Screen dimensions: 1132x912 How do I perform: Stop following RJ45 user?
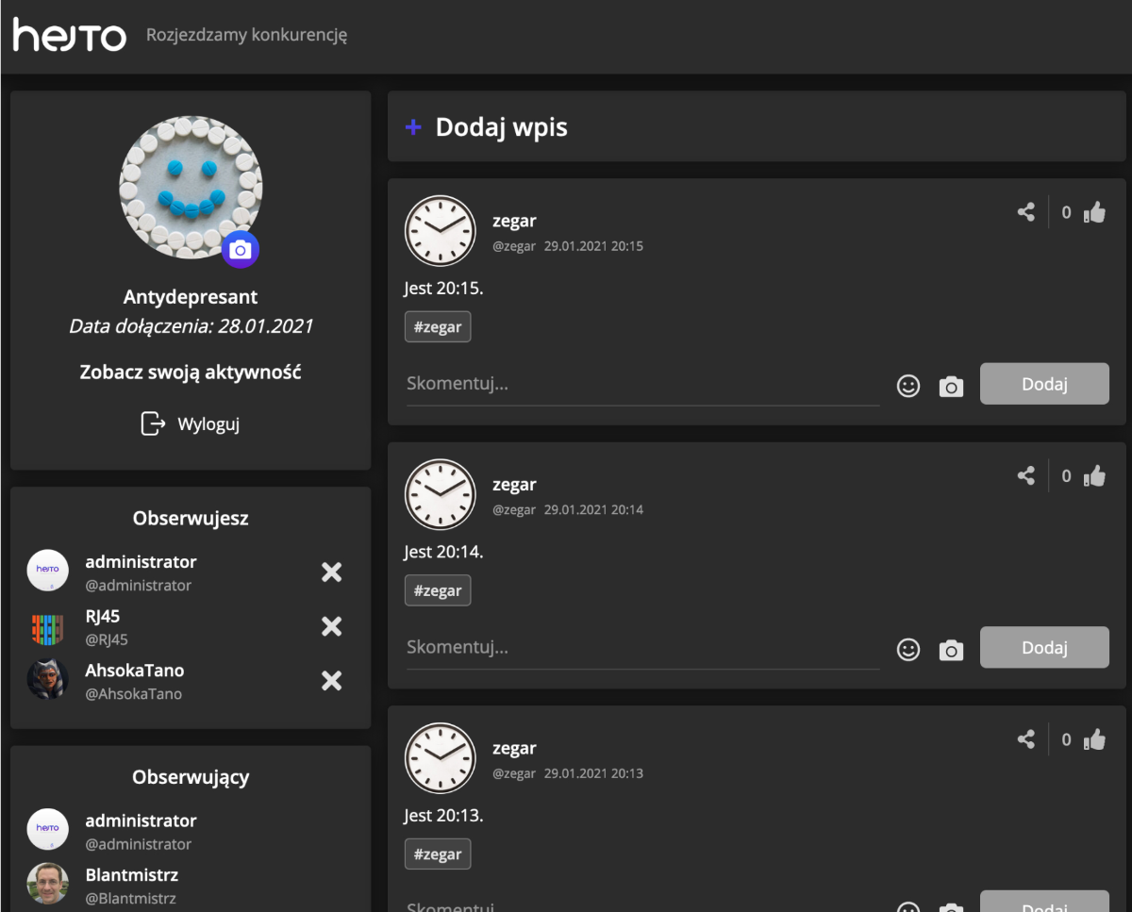331,627
